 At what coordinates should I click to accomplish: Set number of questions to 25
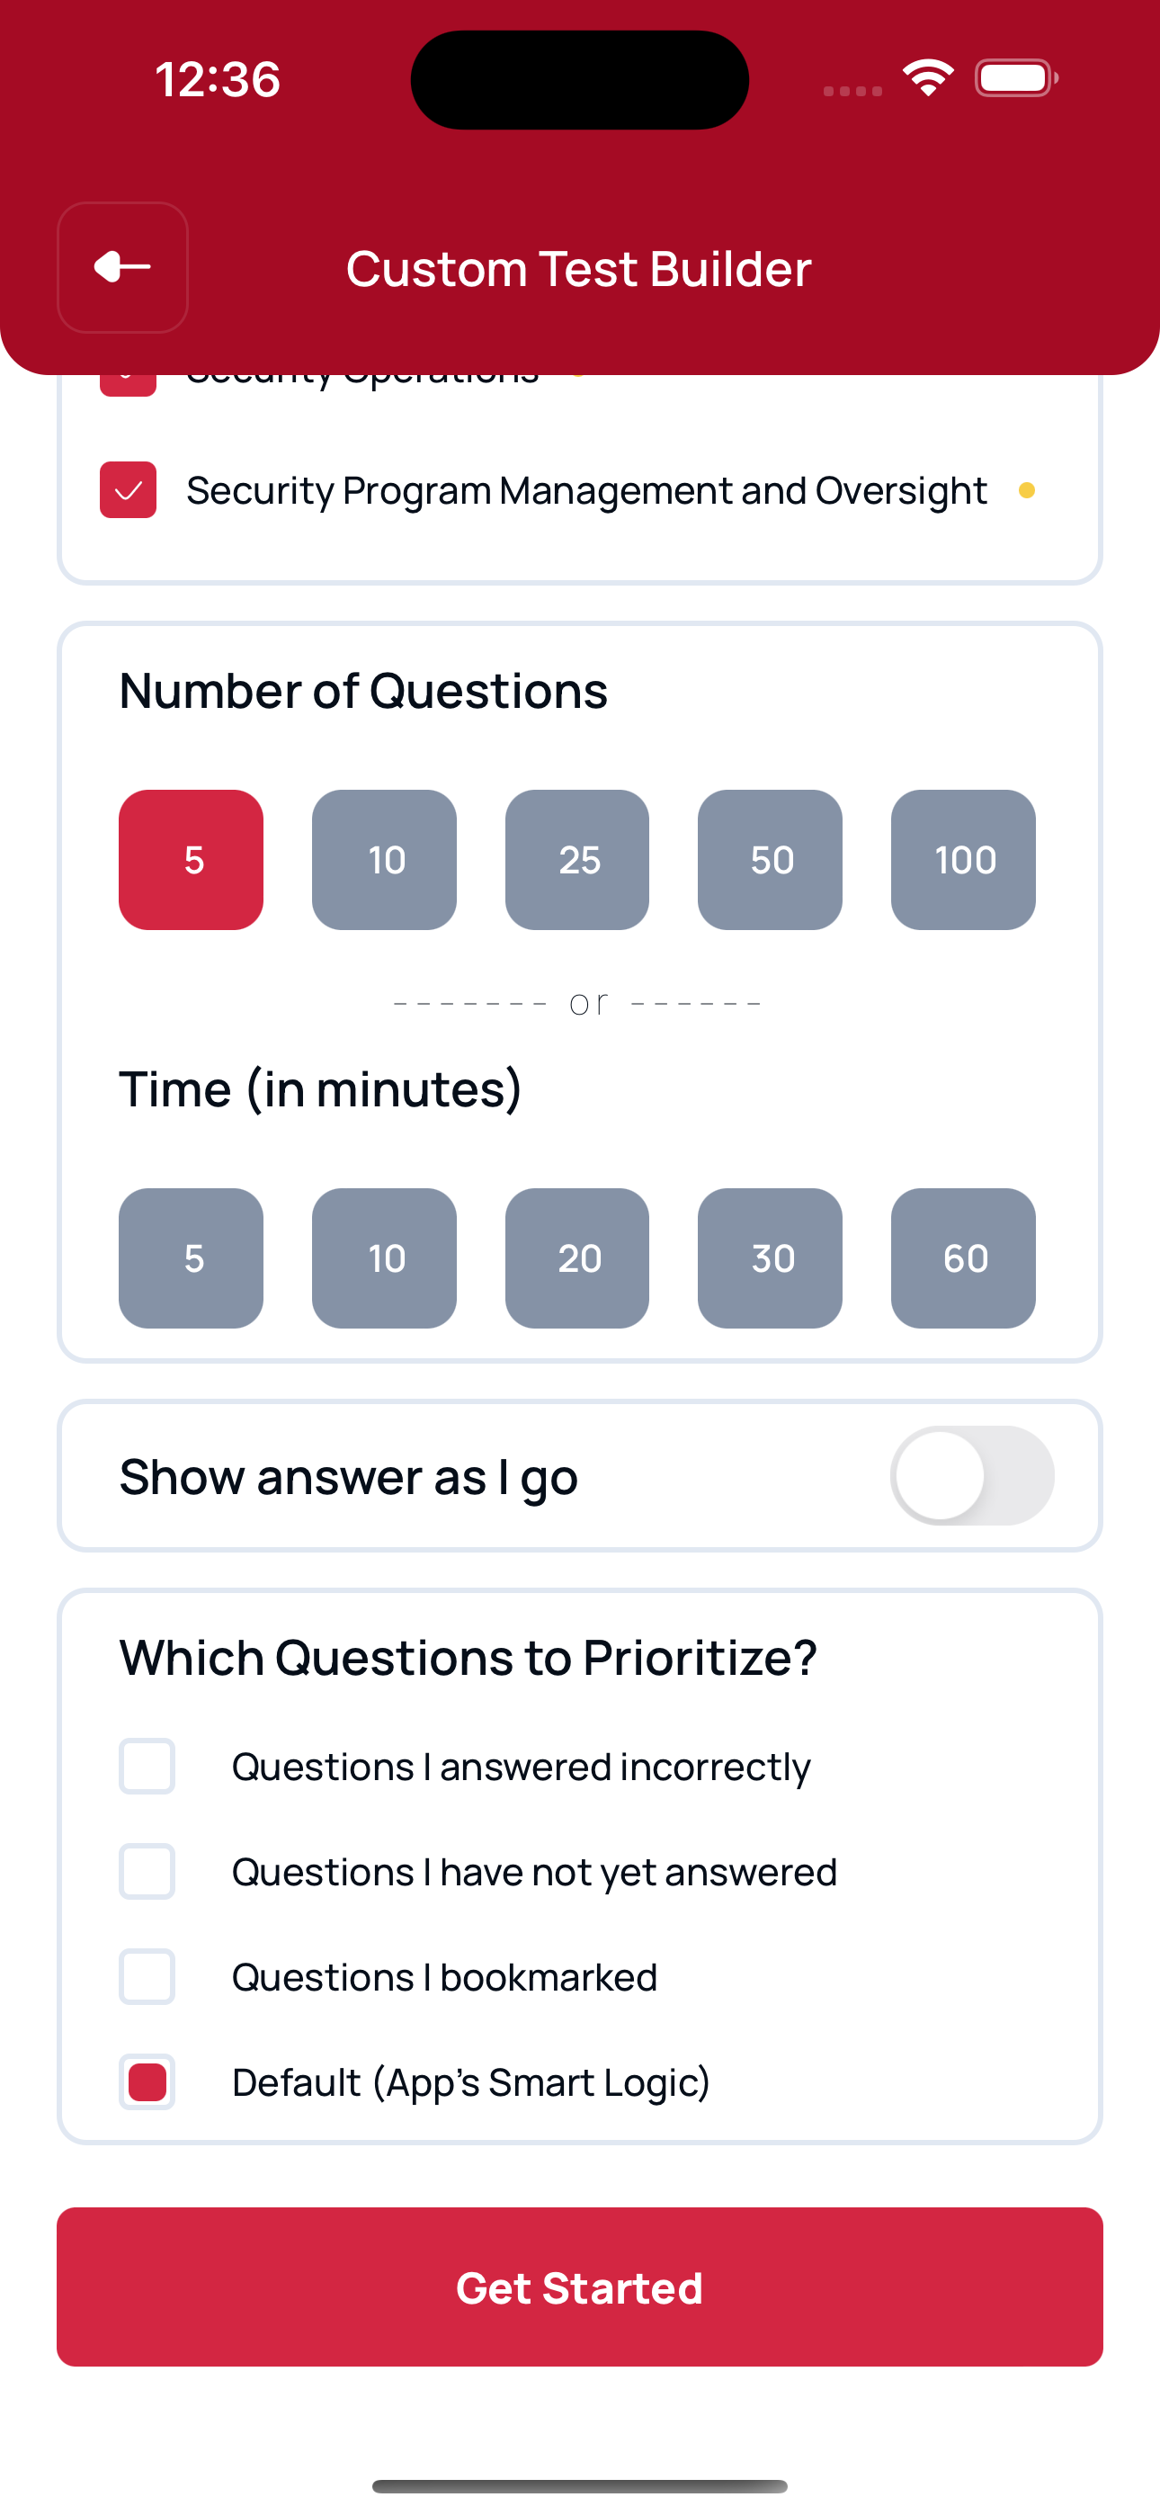point(577,860)
